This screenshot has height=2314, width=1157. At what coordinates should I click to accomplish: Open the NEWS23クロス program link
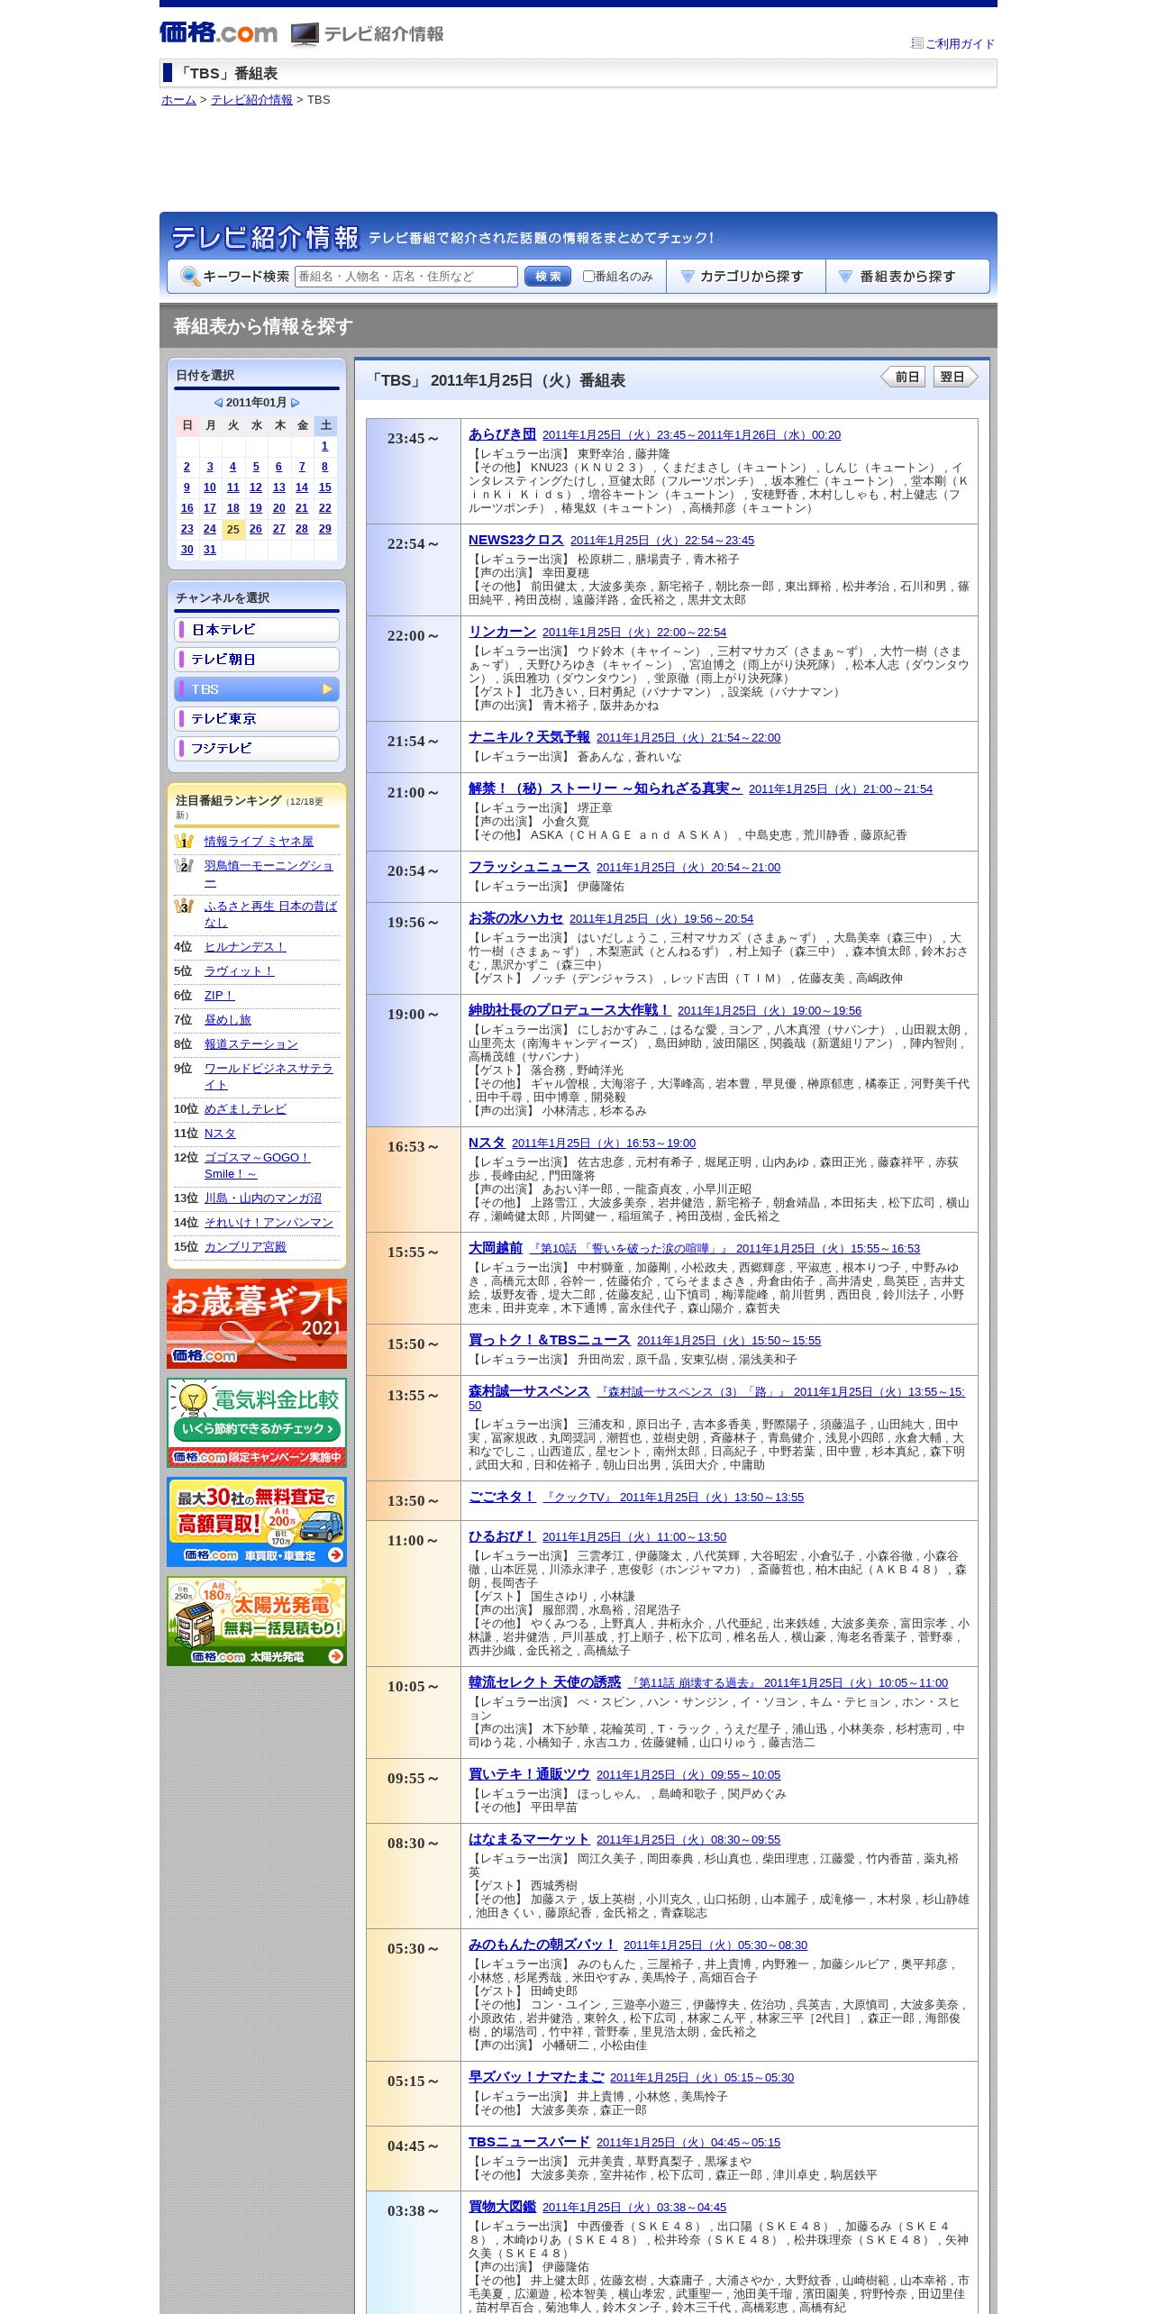[515, 540]
